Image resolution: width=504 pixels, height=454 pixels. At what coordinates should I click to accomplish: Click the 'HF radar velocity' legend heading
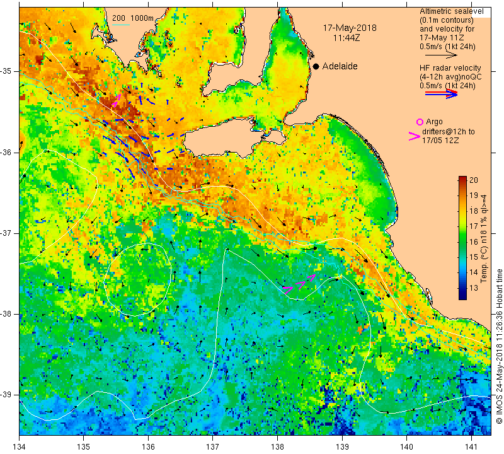(450, 68)
